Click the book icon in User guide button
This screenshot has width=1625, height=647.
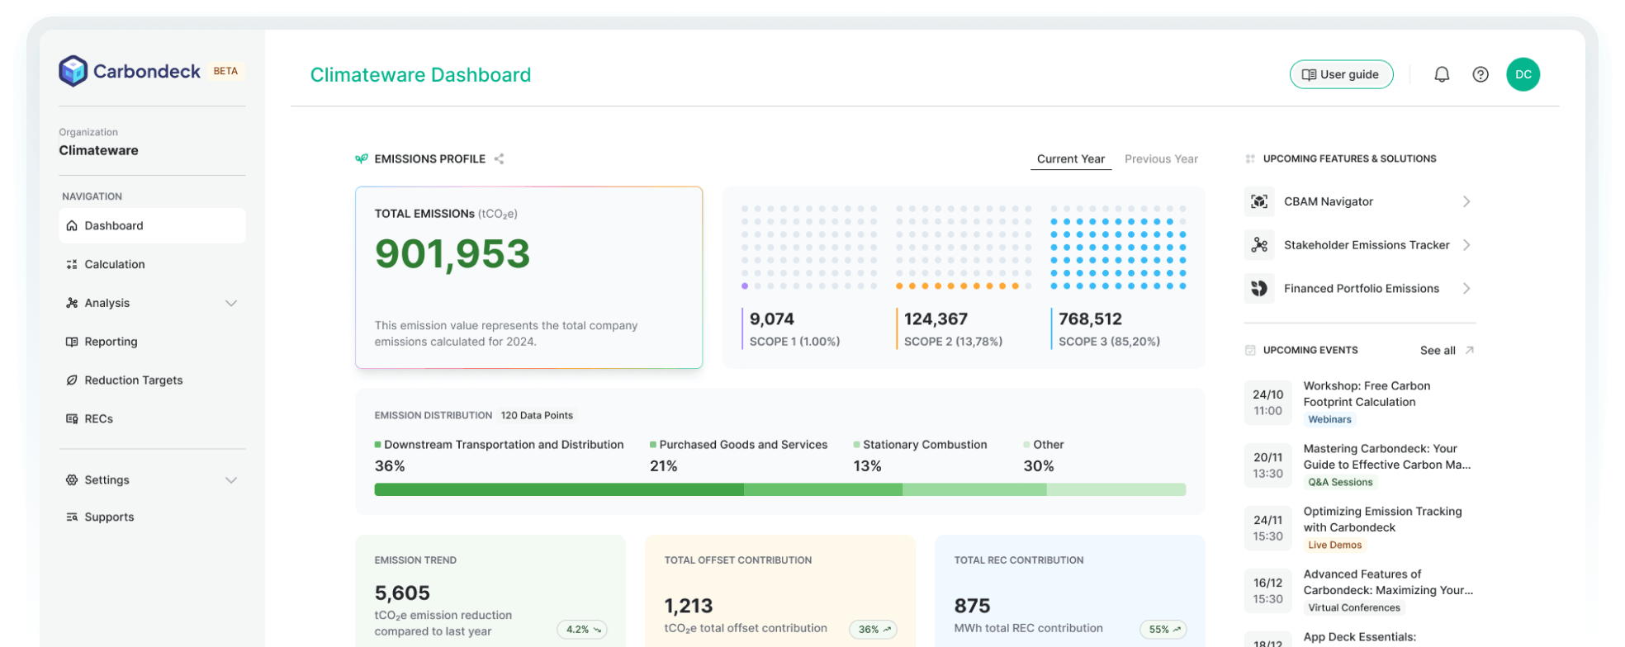(1309, 74)
